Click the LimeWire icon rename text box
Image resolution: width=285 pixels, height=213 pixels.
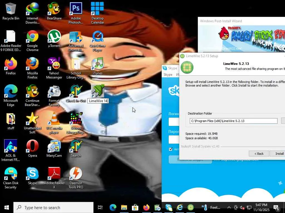(x=98, y=101)
